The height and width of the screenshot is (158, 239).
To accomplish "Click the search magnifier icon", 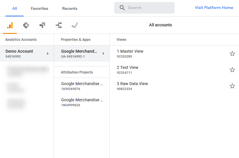I will click(x=122, y=8).
